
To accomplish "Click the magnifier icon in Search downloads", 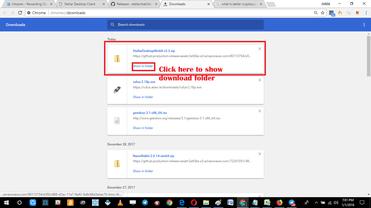I will pyautogui.click(x=113, y=25).
